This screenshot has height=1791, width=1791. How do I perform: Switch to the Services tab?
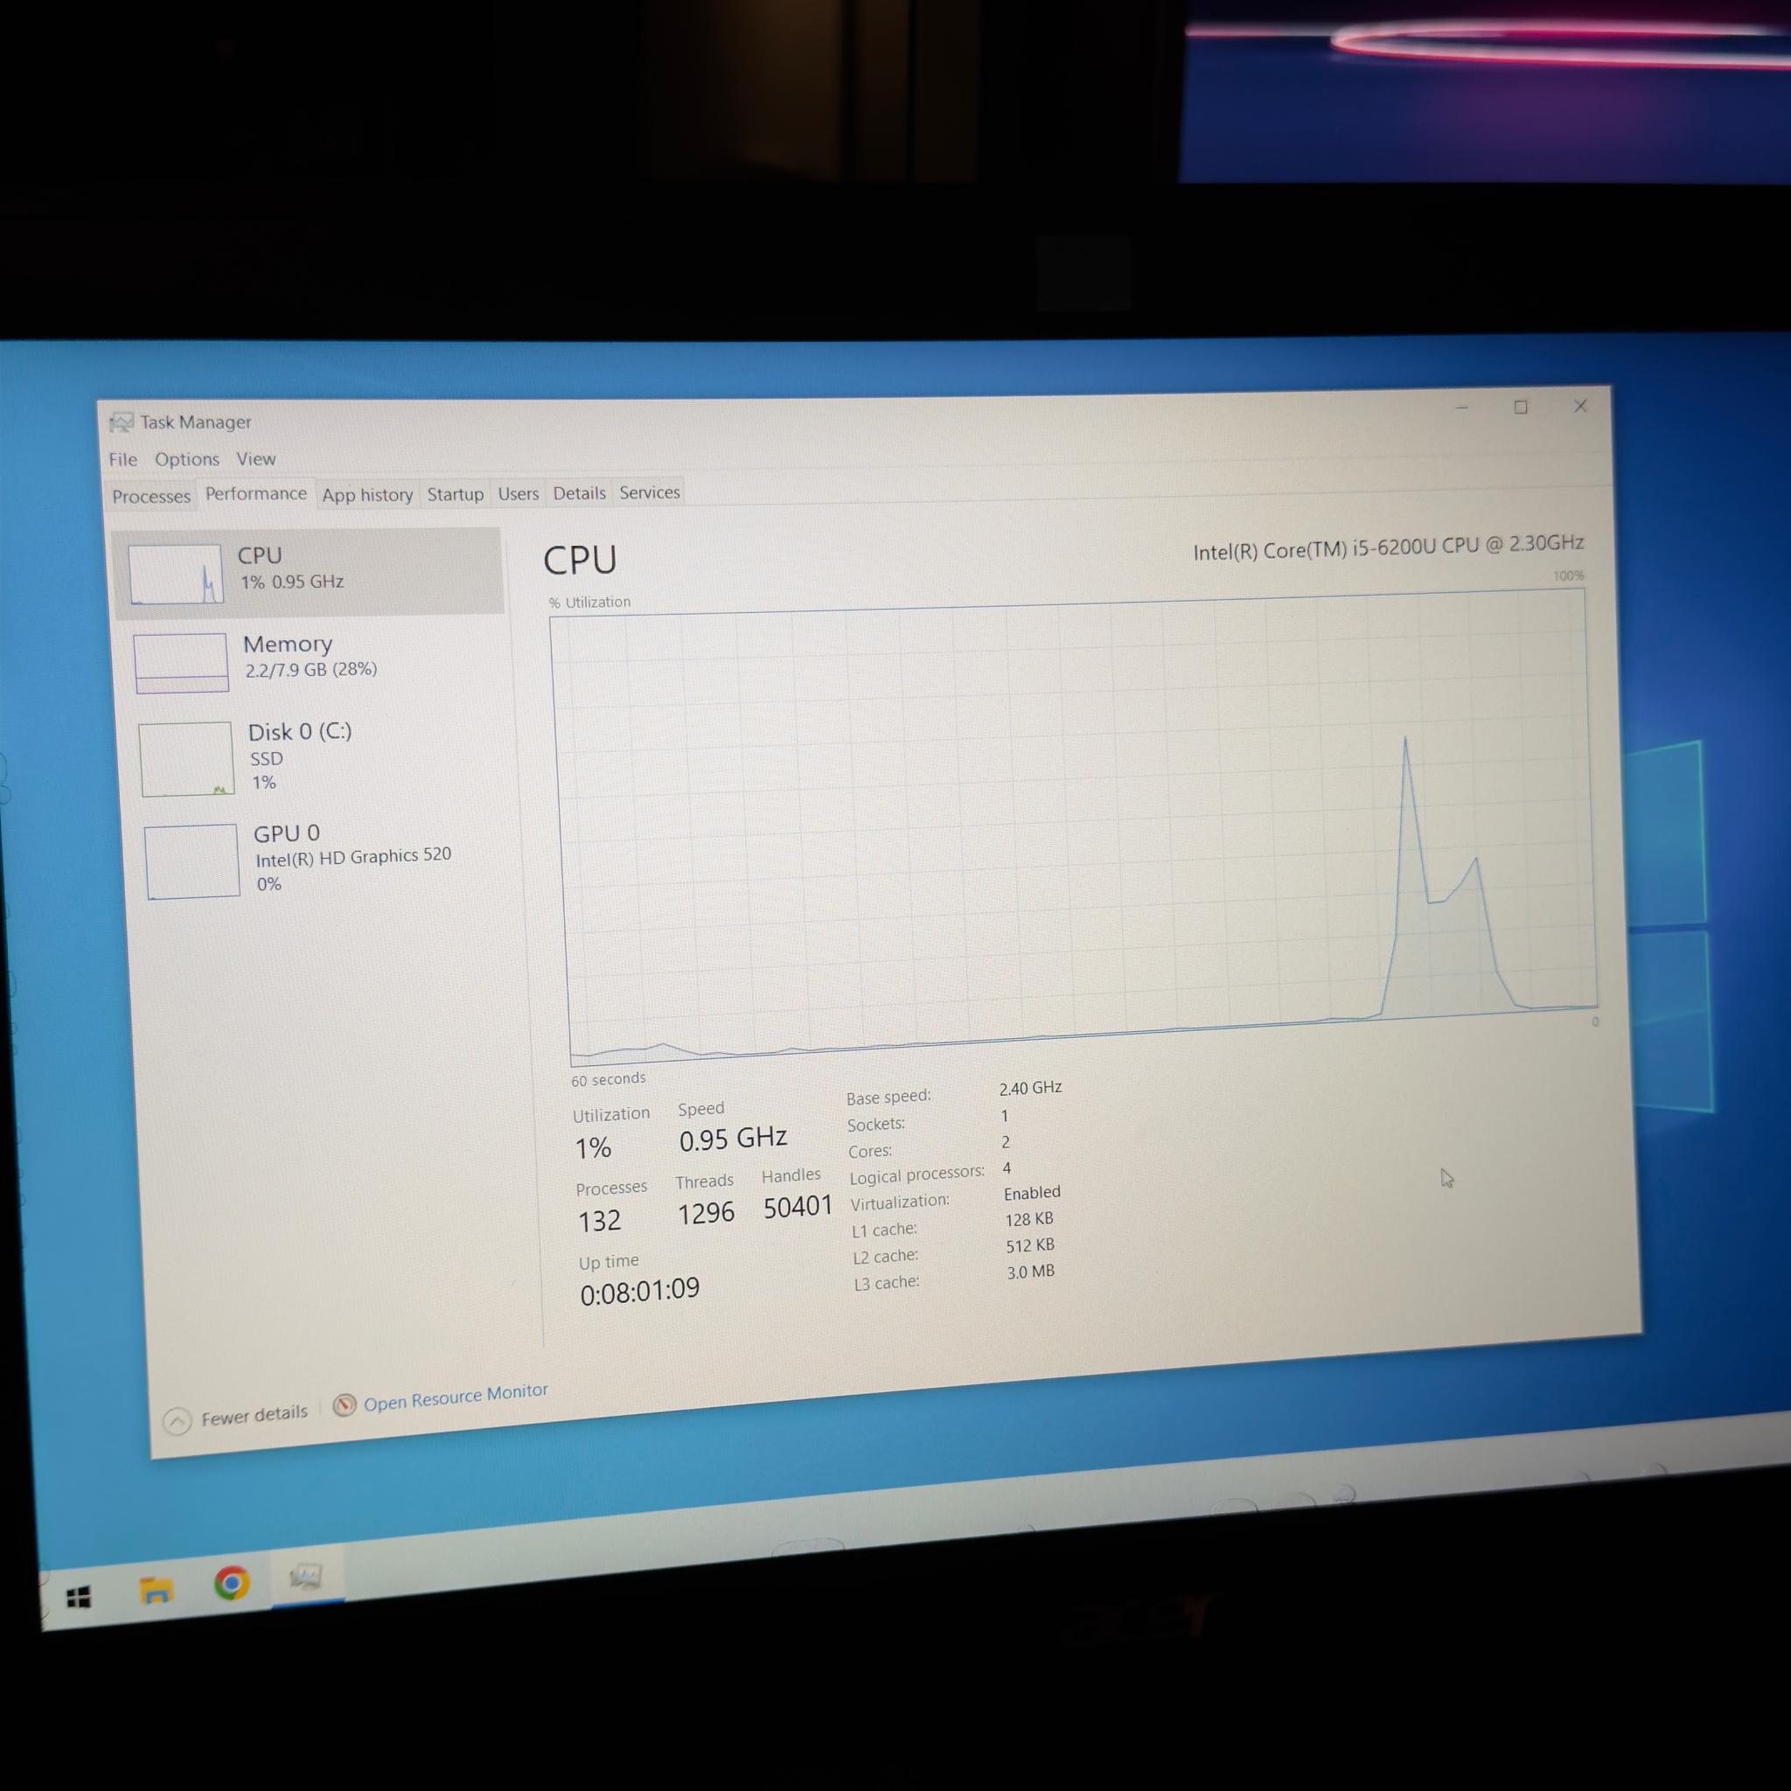(x=650, y=491)
